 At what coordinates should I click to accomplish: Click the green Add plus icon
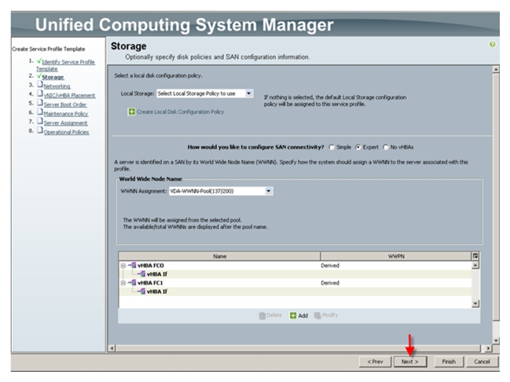coord(293,316)
